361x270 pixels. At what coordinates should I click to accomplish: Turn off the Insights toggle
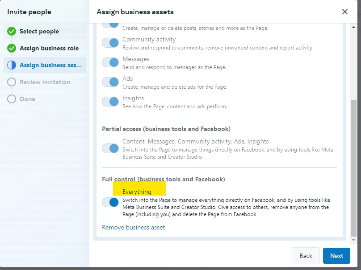tap(110, 102)
